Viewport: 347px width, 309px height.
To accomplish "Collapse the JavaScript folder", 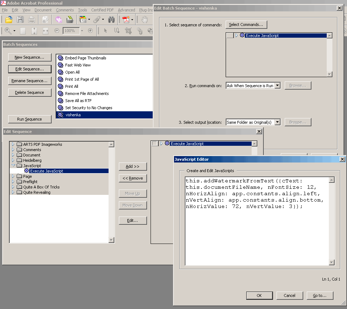I will 13,166.
